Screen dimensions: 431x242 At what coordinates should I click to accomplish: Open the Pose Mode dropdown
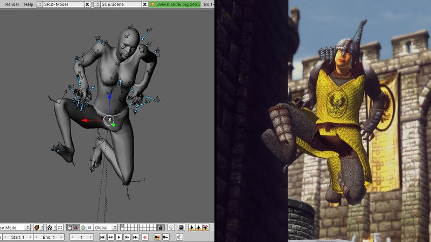(15, 227)
